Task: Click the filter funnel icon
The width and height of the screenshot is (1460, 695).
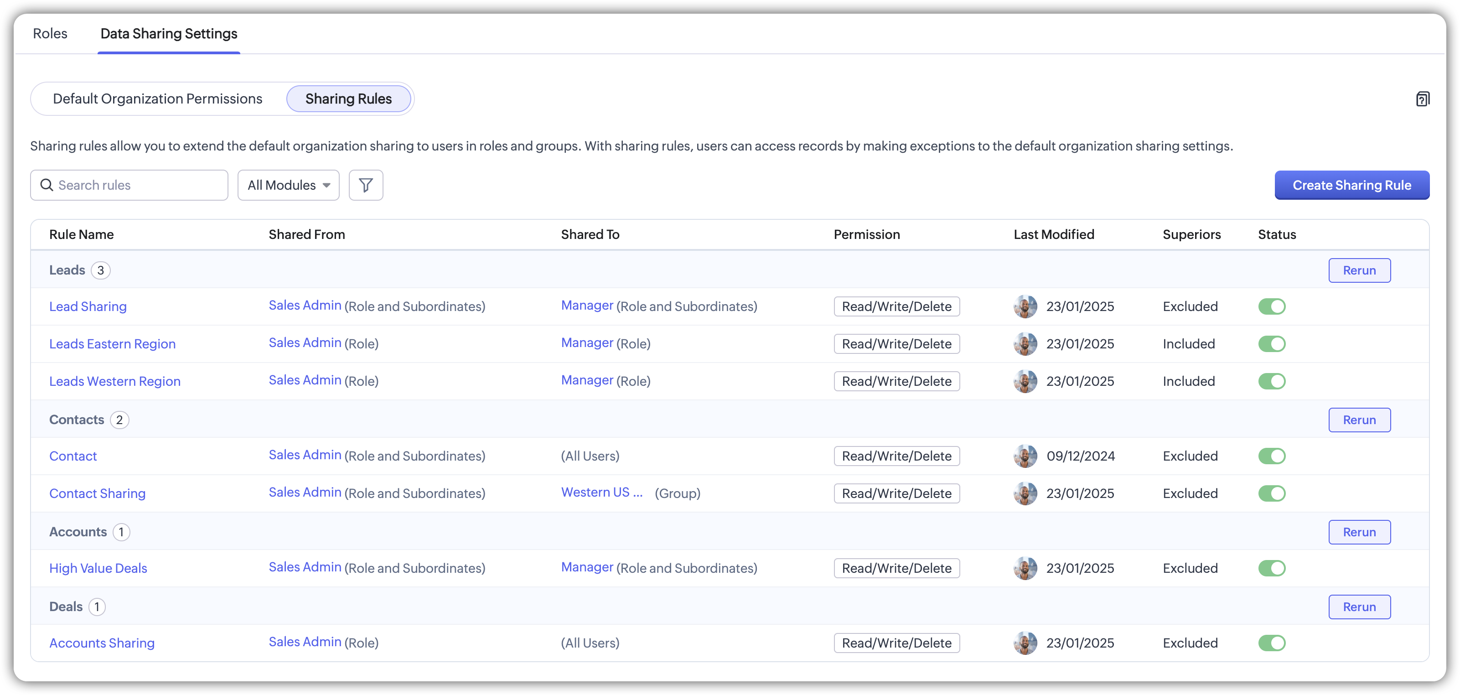Action: (366, 185)
